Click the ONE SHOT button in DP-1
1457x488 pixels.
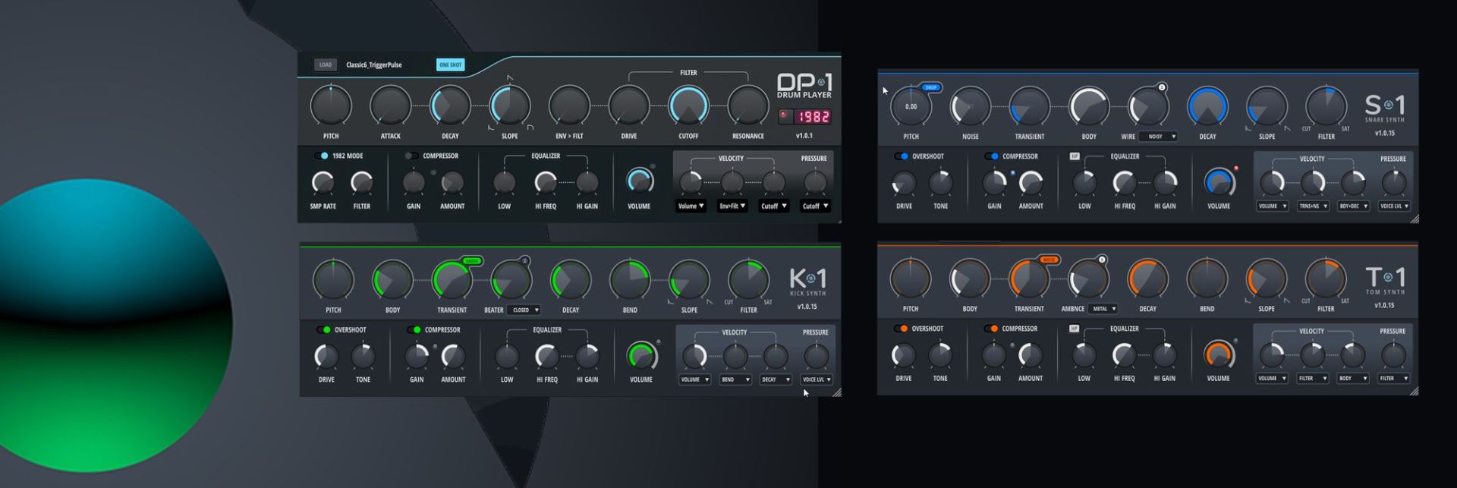point(451,65)
